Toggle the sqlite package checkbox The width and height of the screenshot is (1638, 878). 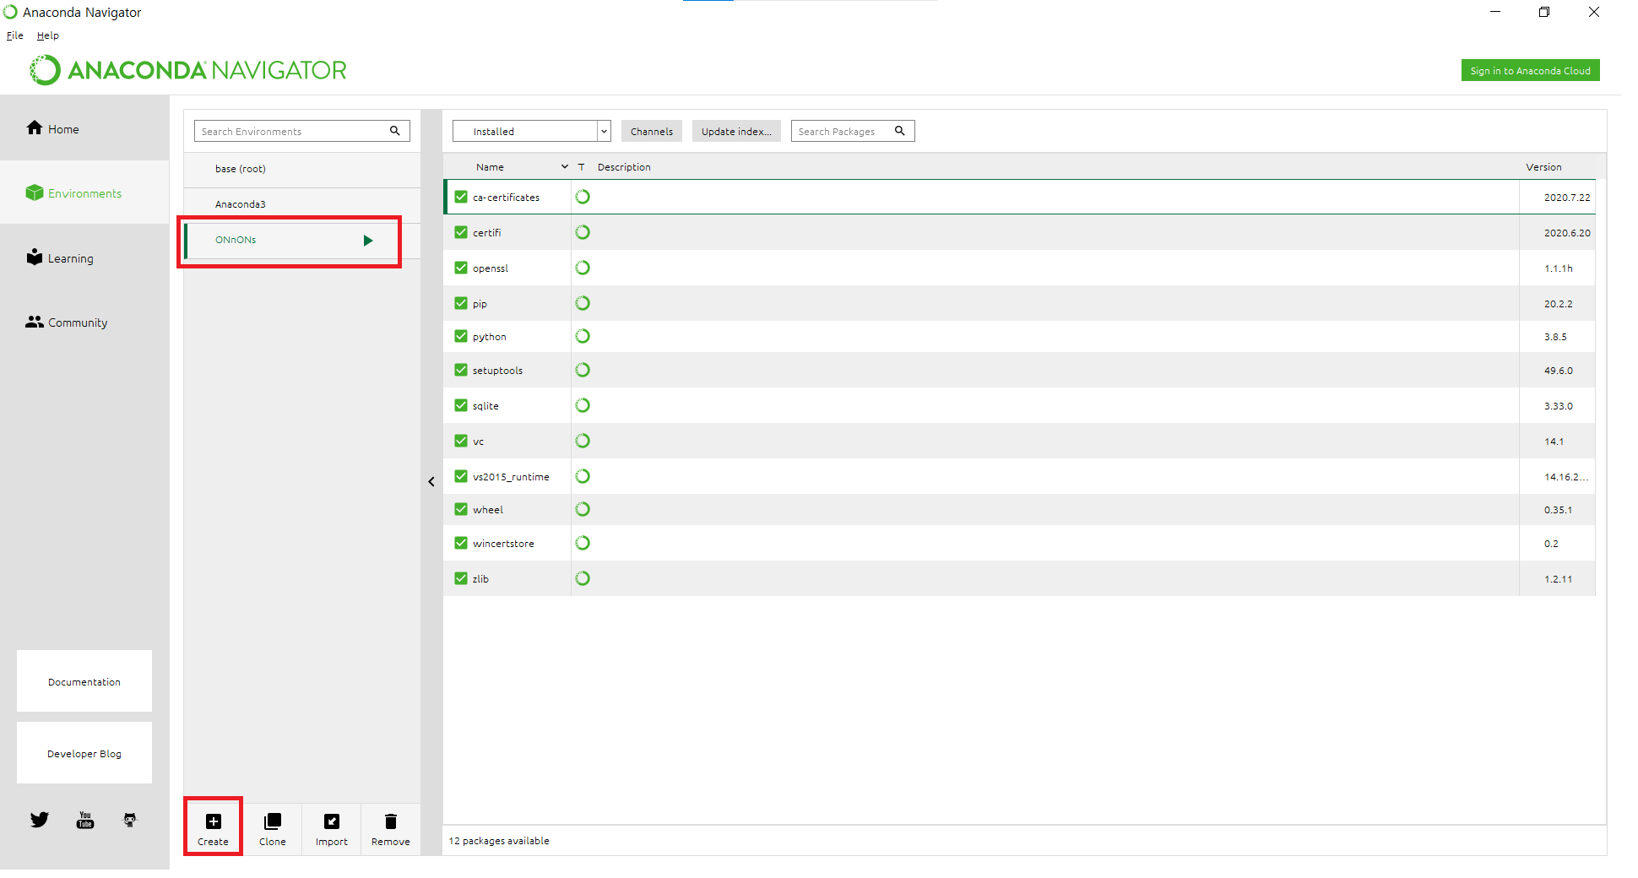point(461,405)
